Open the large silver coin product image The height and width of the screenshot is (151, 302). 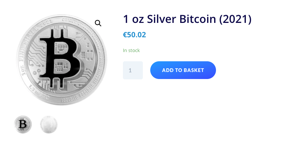pos(61,60)
